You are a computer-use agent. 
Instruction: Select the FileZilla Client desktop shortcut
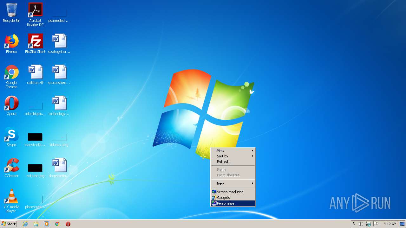pyautogui.click(x=35, y=44)
